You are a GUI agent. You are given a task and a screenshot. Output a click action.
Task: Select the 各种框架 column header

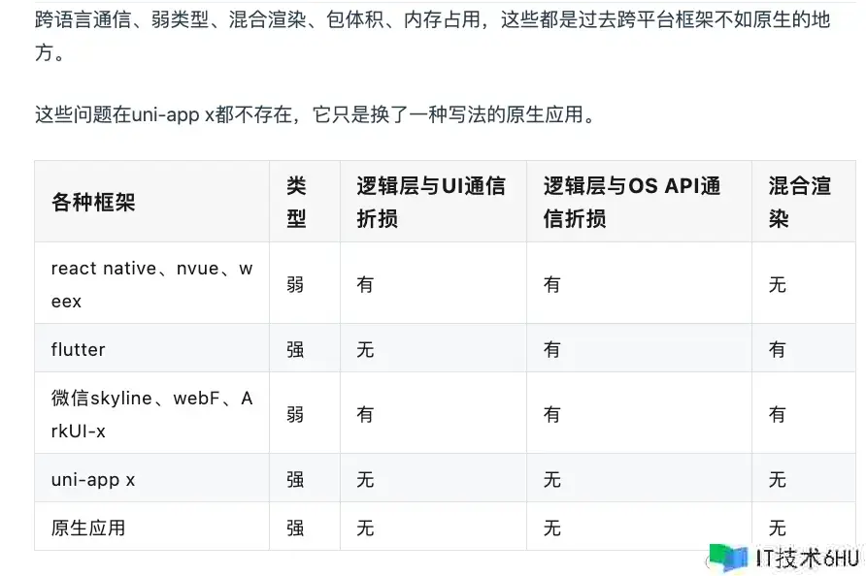click(x=151, y=202)
